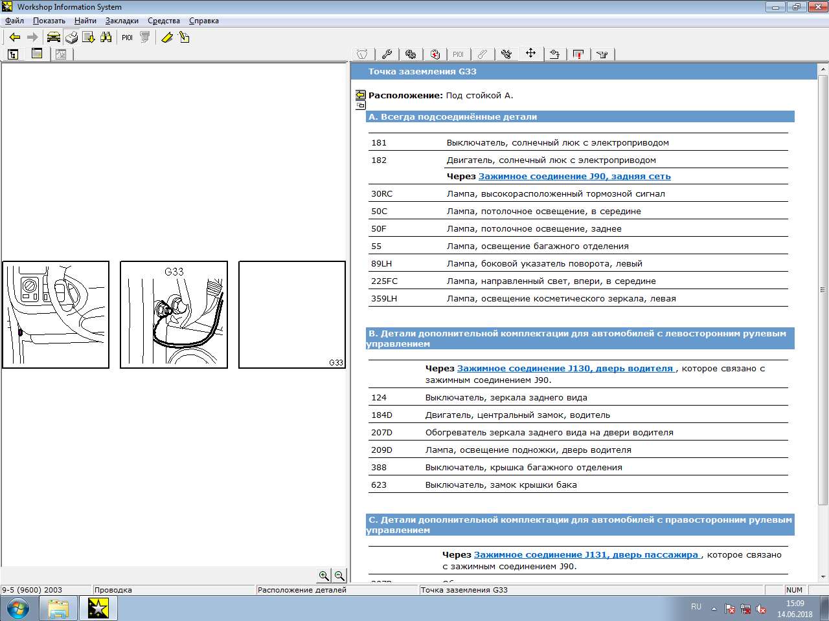Select the G33 ground point thumbnail
The width and height of the screenshot is (829, 621).
[174, 315]
